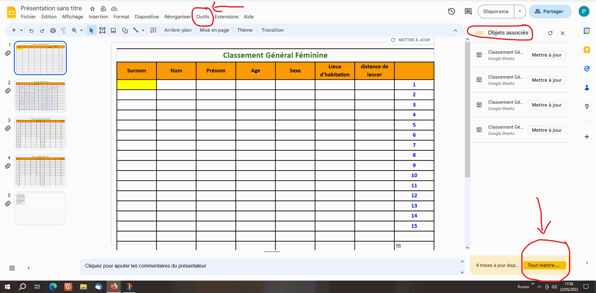Open the Insertion menu
596x293 pixels.
click(x=98, y=17)
